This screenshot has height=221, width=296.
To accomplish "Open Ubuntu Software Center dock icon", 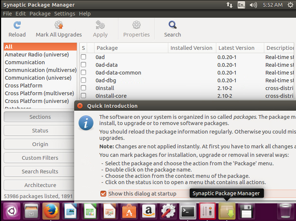I will [x=129, y=211].
